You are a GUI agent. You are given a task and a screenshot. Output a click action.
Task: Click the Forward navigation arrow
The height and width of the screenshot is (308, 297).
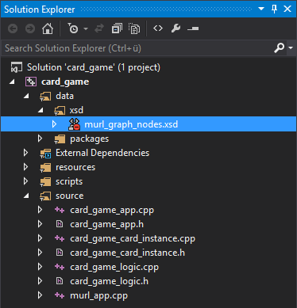coord(30,29)
